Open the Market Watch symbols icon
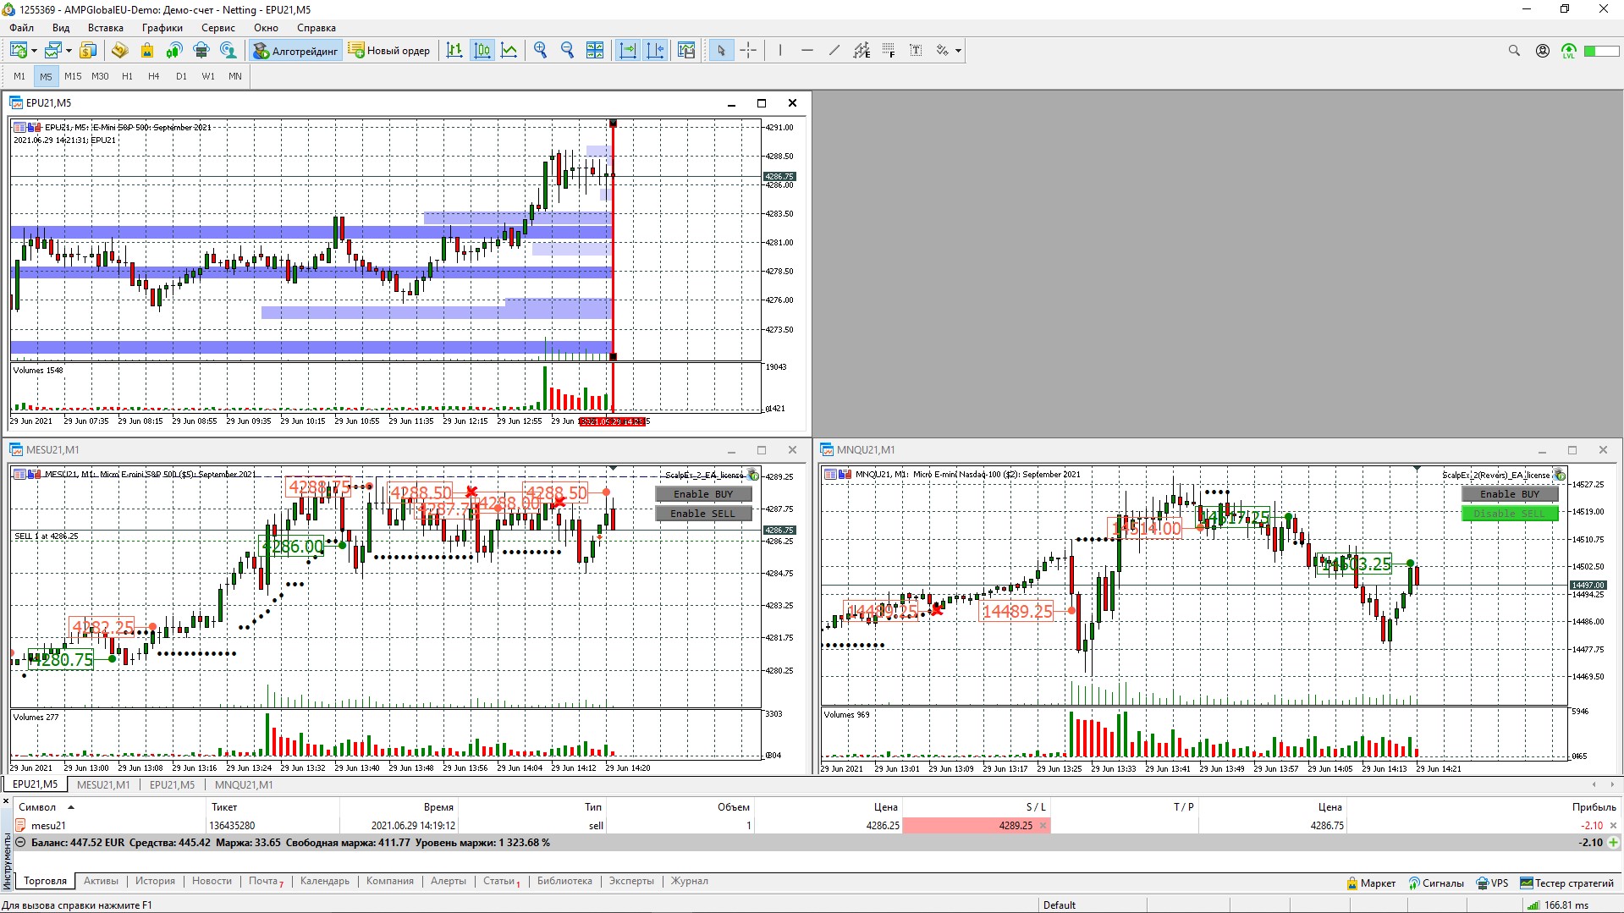Viewport: 1624px width, 913px height. coord(88,51)
